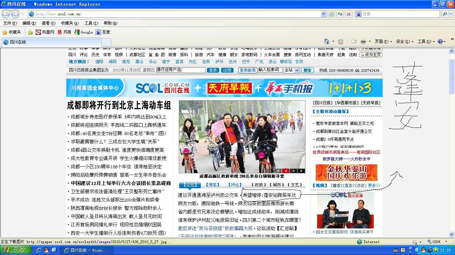Image resolution: width=455 pixels, height=255 pixels.
Task: Open the Favorites star button 收藏夹
Action: (12, 32)
